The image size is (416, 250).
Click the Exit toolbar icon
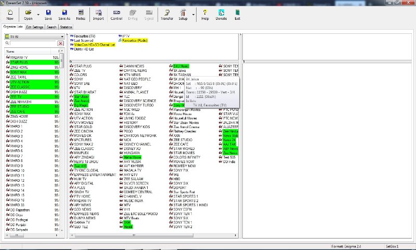click(237, 15)
